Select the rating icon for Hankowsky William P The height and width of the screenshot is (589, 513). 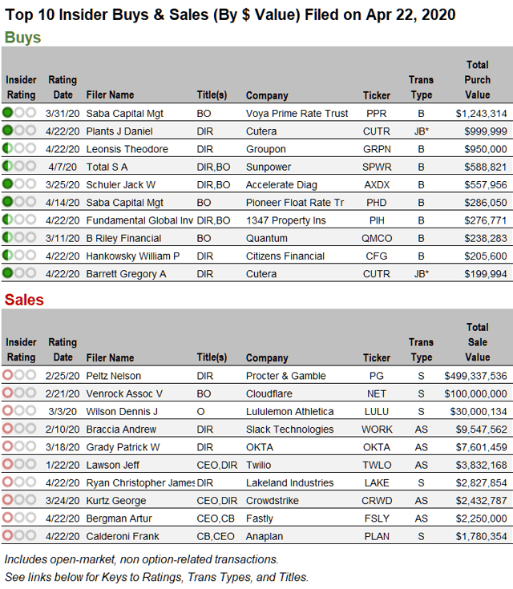coord(19,256)
